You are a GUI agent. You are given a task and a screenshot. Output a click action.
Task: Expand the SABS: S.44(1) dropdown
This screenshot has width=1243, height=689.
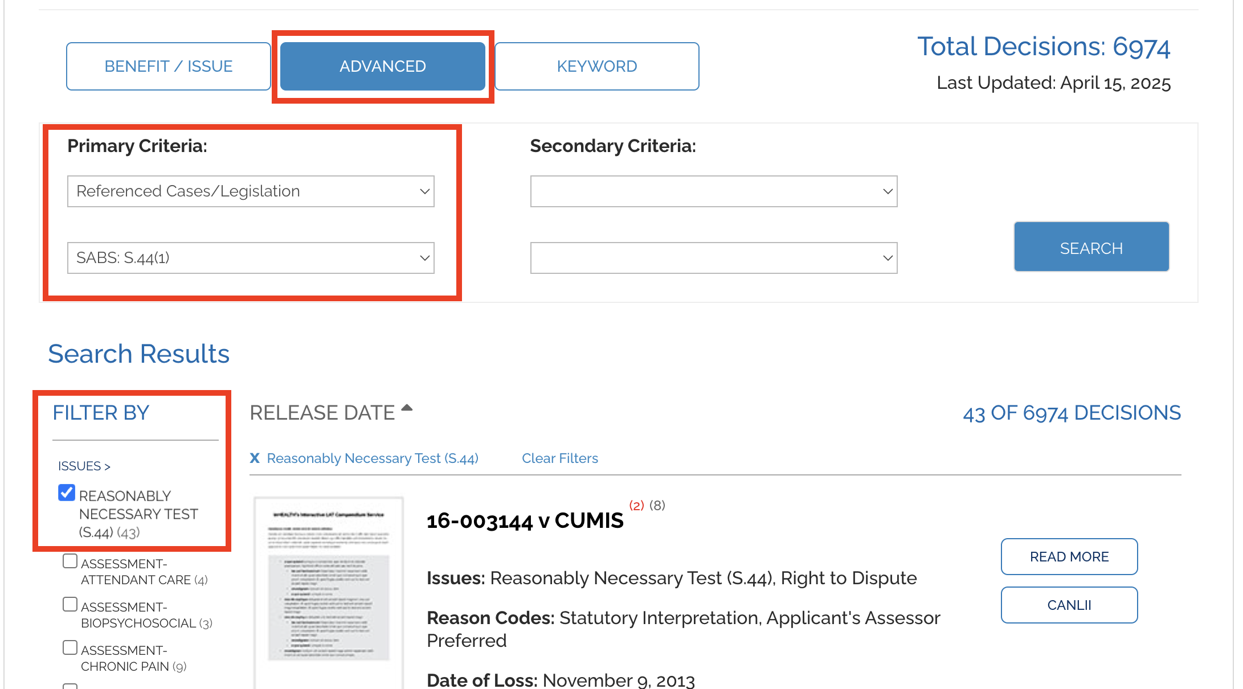point(251,258)
